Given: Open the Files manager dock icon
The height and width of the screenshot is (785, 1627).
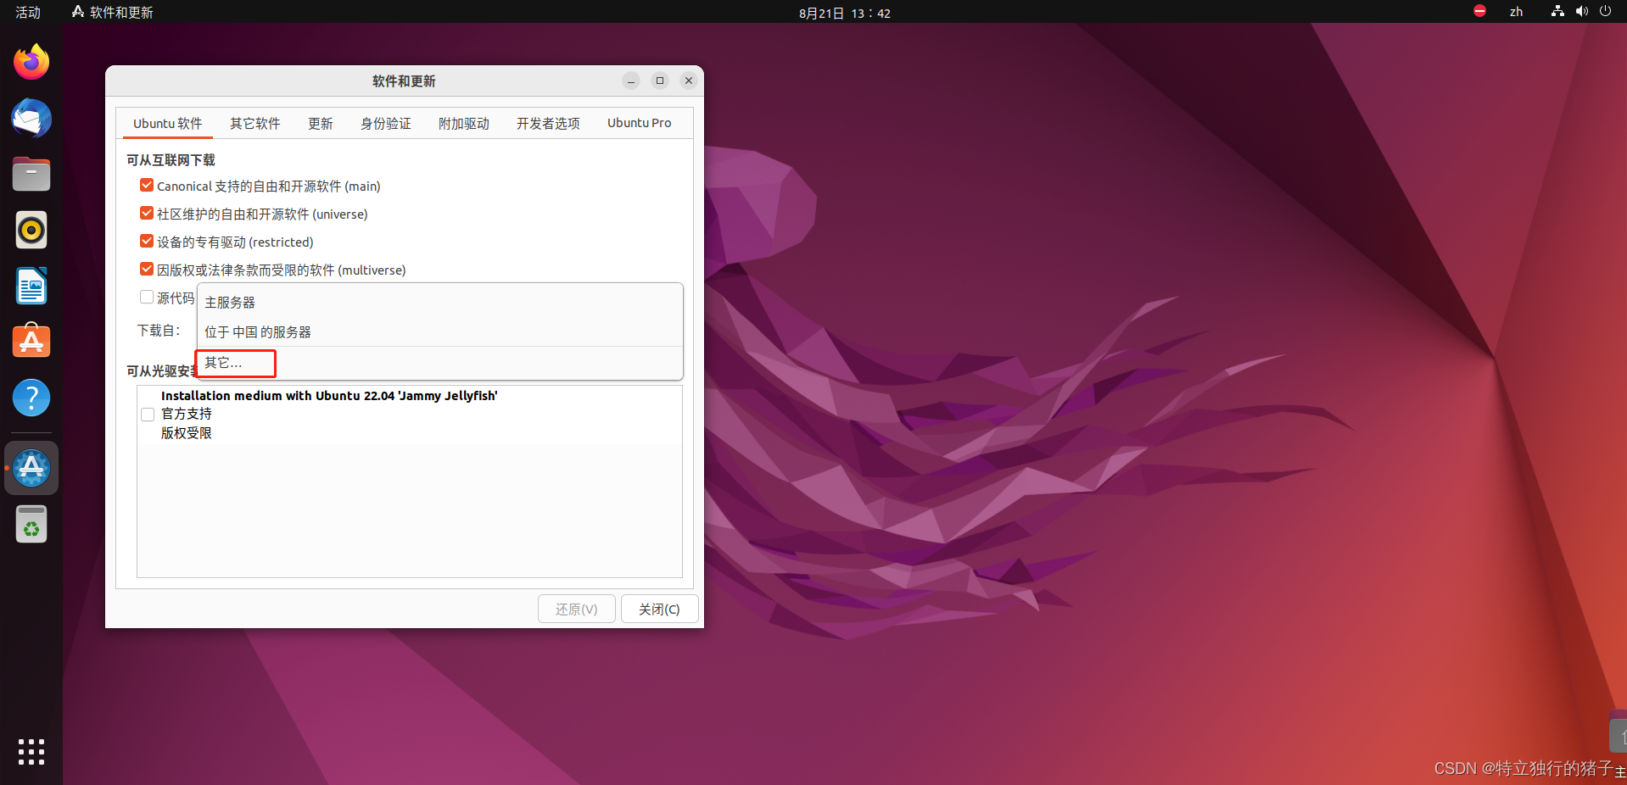Looking at the screenshot, I should click(31, 174).
